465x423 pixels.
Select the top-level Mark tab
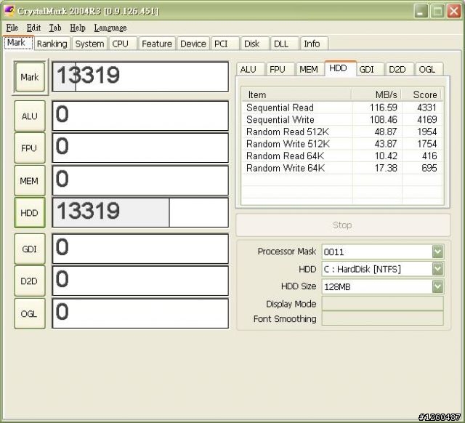(x=18, y=43)
